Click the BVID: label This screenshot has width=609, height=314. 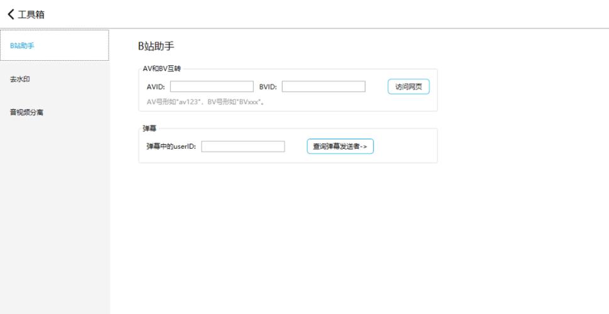pyautogui.click(x=268, y=87)
